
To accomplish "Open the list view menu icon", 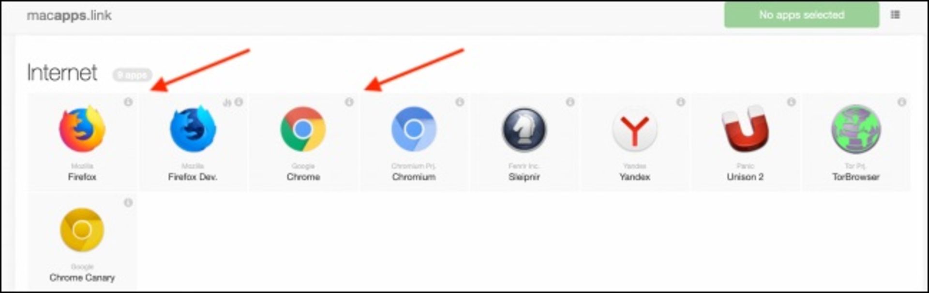I will point(896,15).
